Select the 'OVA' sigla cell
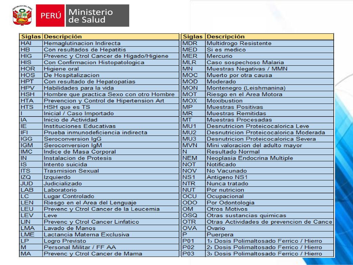This screenshot has width=353, height=265. [x=193, y=228]
